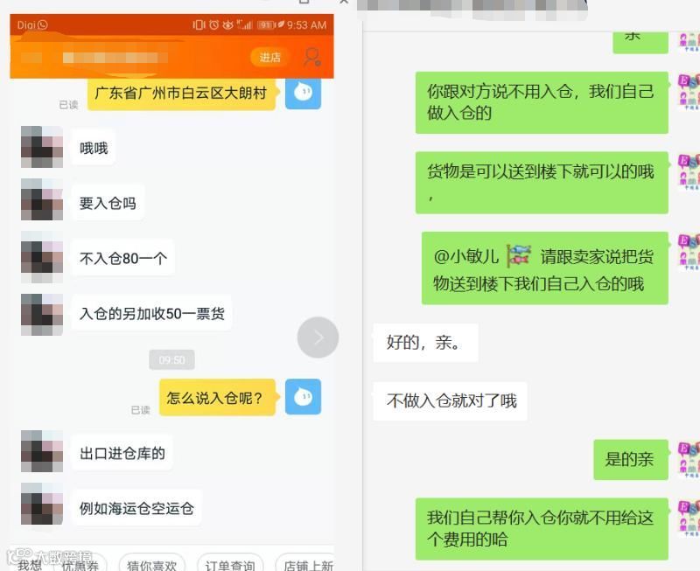The image size is (700, 571).
Task: Click the message 入仓的另加收50一票货
Action: pos(151,313)
